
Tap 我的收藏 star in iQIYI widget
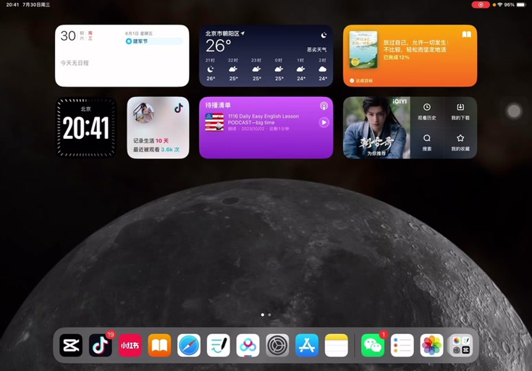point(460,142)
